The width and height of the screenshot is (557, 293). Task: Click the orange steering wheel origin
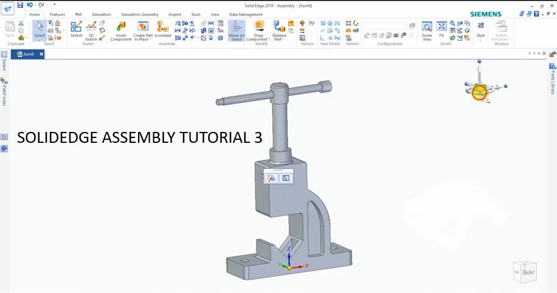479,92
